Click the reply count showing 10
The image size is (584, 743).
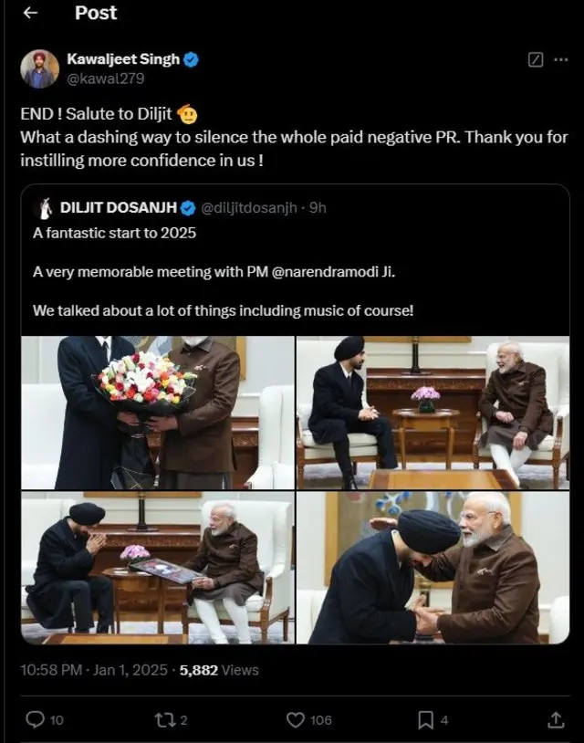(57, 719)
